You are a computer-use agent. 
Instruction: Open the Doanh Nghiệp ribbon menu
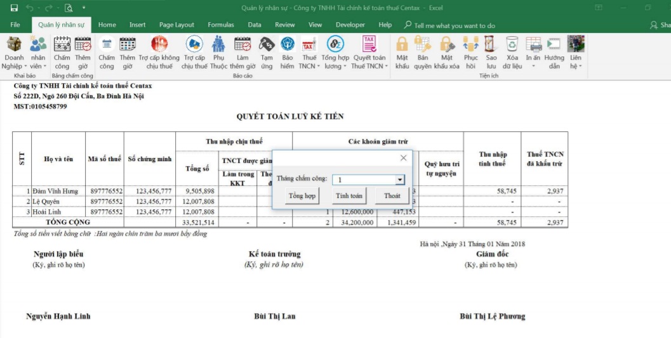tap(14, 52)
